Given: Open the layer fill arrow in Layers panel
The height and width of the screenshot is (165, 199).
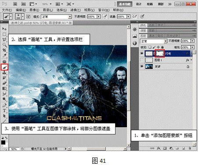Looking at the screenshot, I should coord(192,47).
